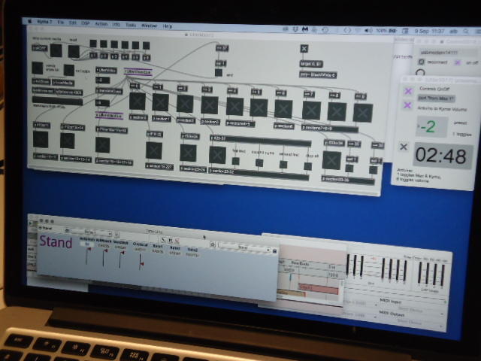This screenshot has width=481, height=361.
Task: Adjust the third red-flag fader in Stand panel
Action: point(121,259)
